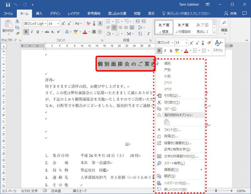This screenshot has width=251, height=194.
Task: Clear all formatting icon in ribbon
Action: tap(89, 24)
